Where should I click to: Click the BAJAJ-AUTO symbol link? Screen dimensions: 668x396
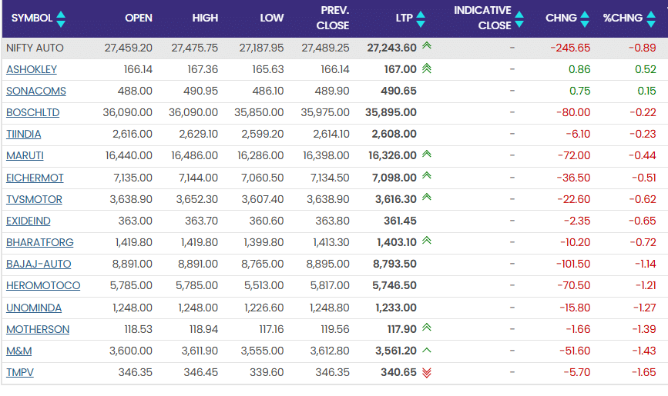click(39, 264)
